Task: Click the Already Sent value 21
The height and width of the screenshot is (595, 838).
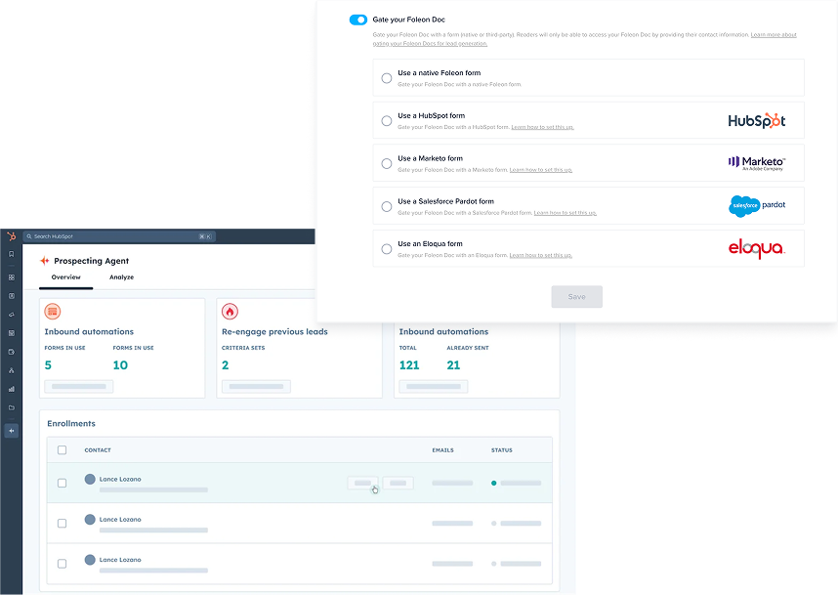Action: 453,365
